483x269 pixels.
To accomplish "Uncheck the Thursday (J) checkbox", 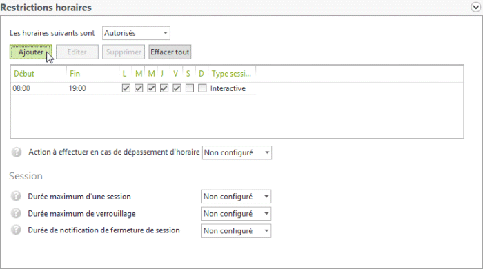I will (x=164, y=88).
